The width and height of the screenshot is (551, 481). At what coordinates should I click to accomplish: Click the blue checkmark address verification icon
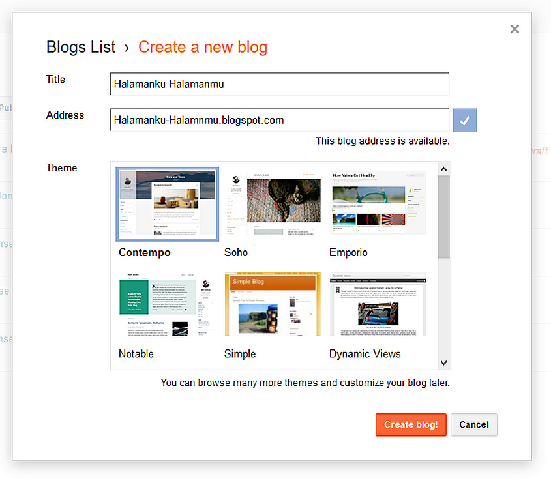click(464, 120)
